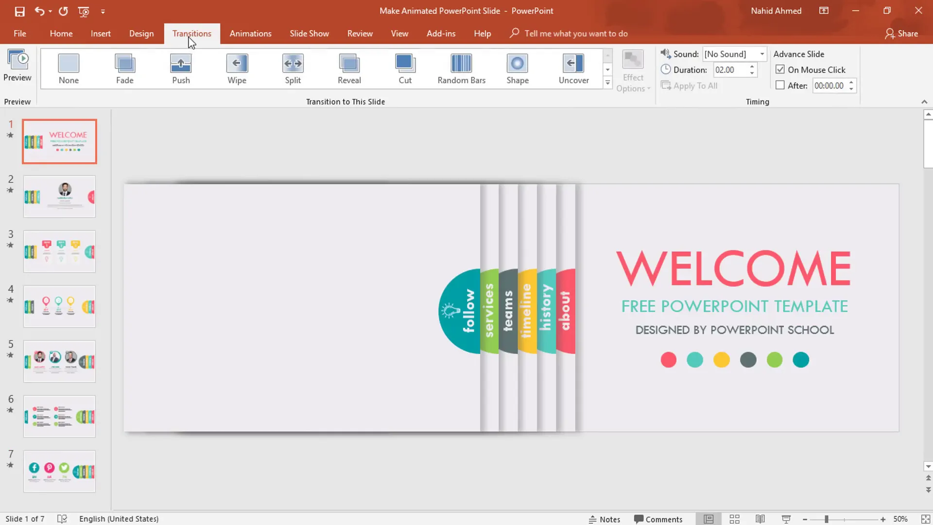
Task: Toggle the Notes pane button
Action: tap(605, 519)
